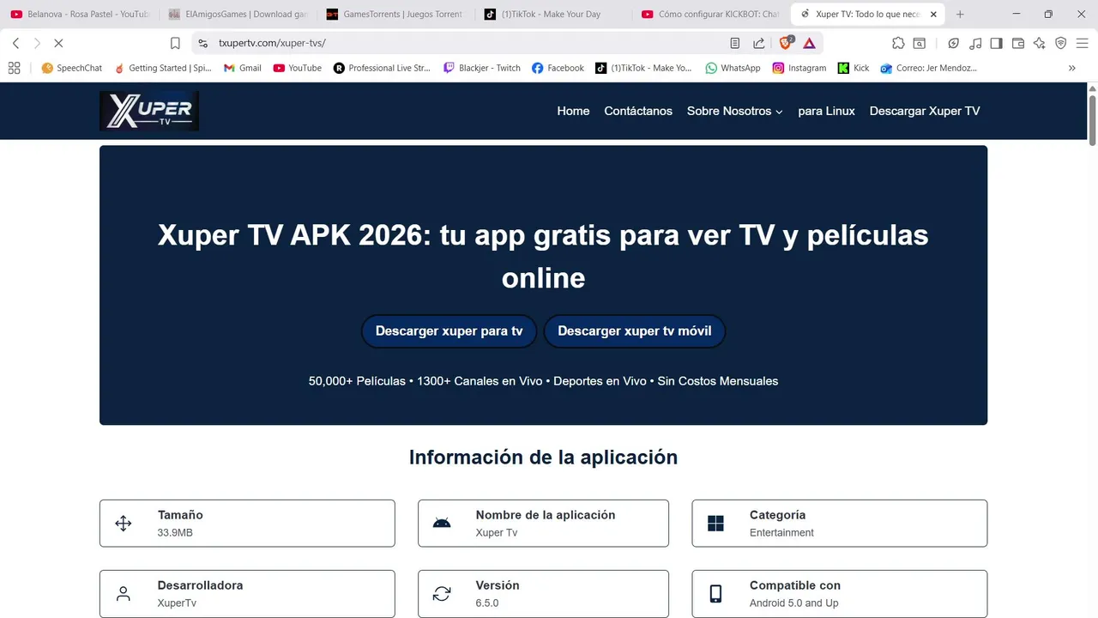This screenshot has height=618, width=1098.
Task: Open SpeechChat bookmark
Action: (71, 68)
